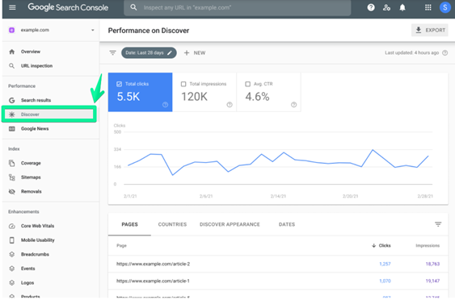Open the hamburger navigation menu
Image resolution: width=455 pixels, height=300 pixels.
(12, 7)
